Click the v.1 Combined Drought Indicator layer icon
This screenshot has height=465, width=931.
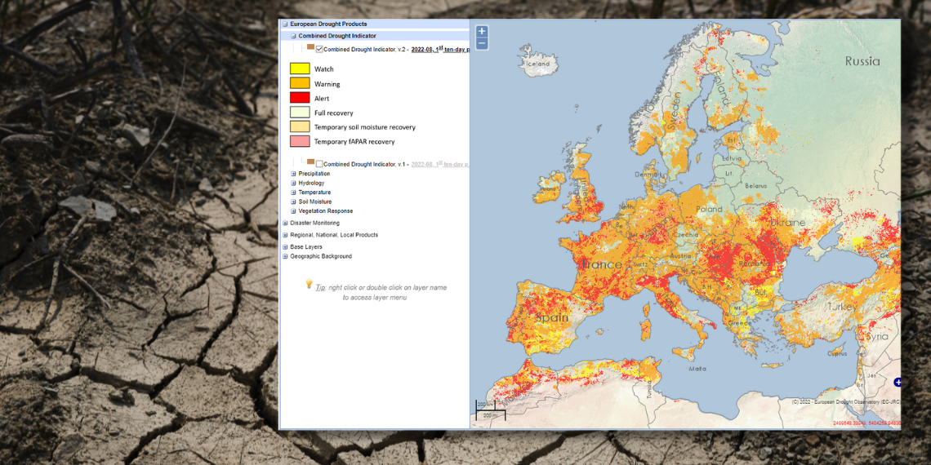pos(310,162)
